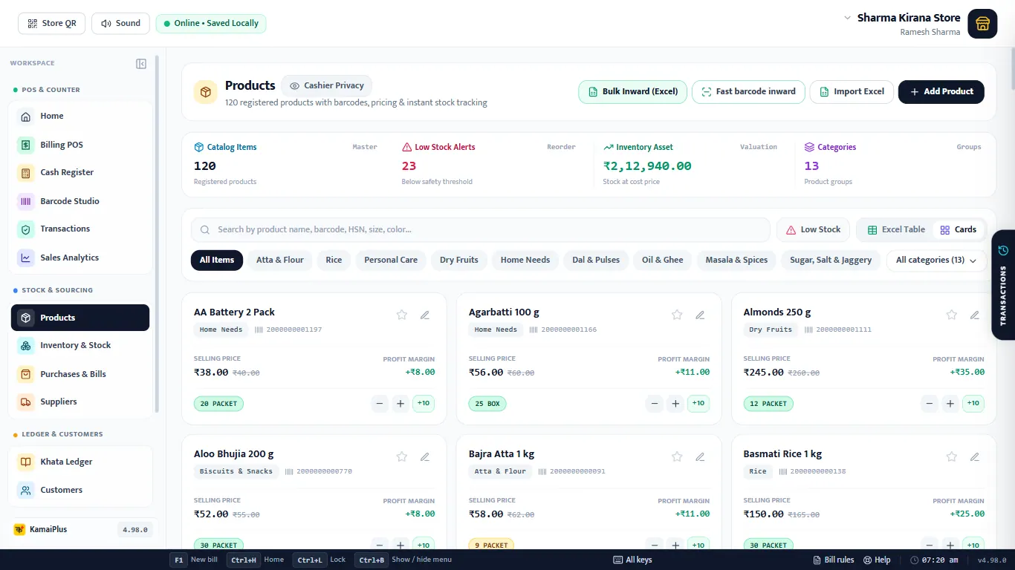This screenshot has height=570, width=1015.
Task: Open Bulk Inward (Excel)
Action: [633, 91]
